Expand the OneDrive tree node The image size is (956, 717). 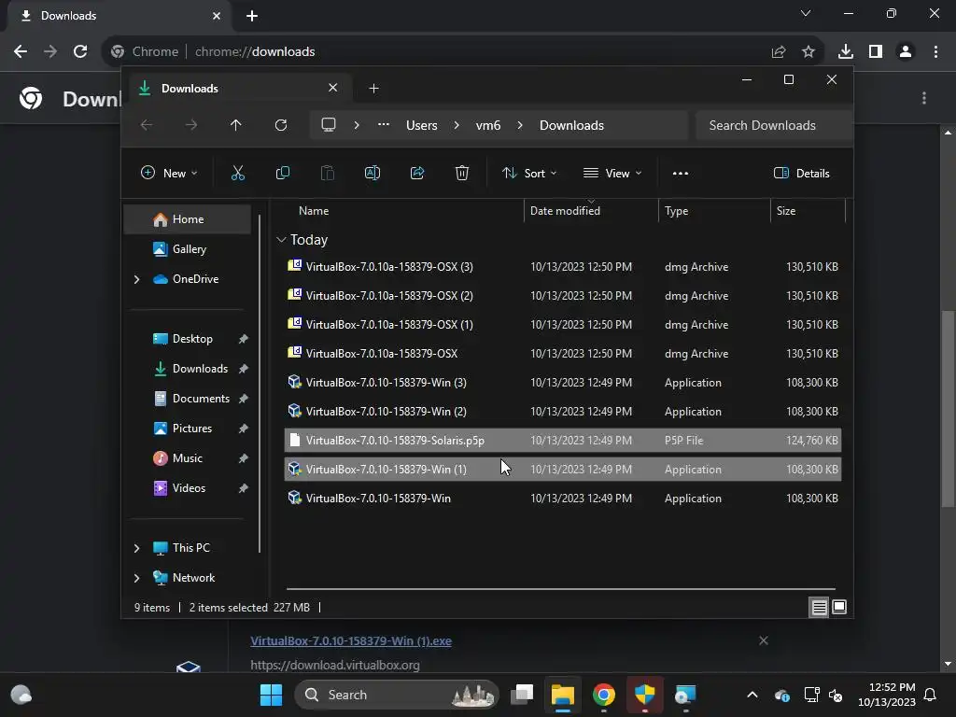point(136,279)
